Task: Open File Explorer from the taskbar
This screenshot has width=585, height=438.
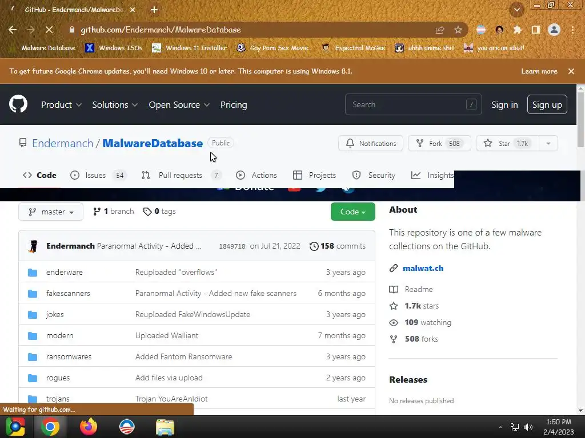Action: coord(165,427)
